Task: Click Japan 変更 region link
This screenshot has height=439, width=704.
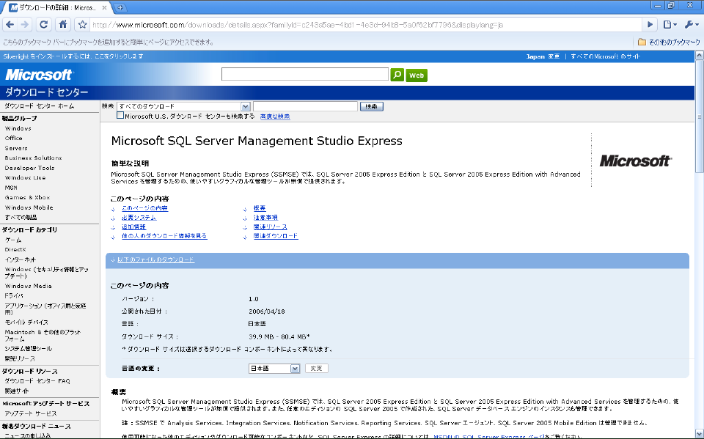Action: pyautogui.click(x=543, y=56)
